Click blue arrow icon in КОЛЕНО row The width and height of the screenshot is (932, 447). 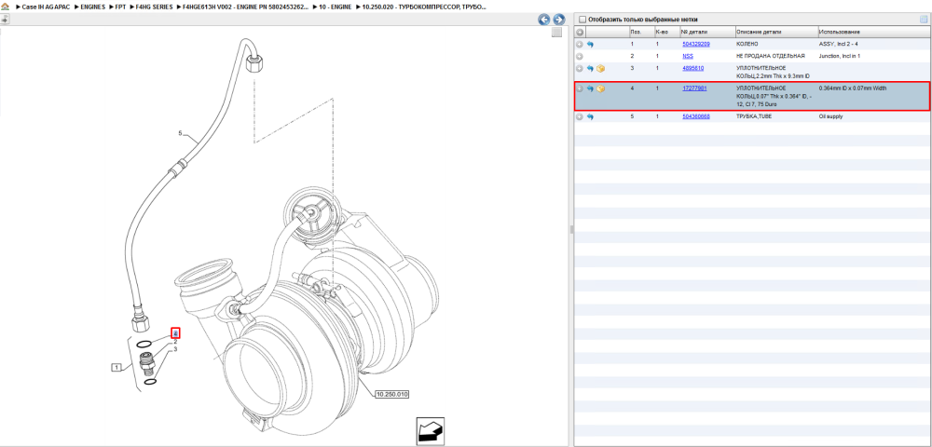click(x=590, y=45)
